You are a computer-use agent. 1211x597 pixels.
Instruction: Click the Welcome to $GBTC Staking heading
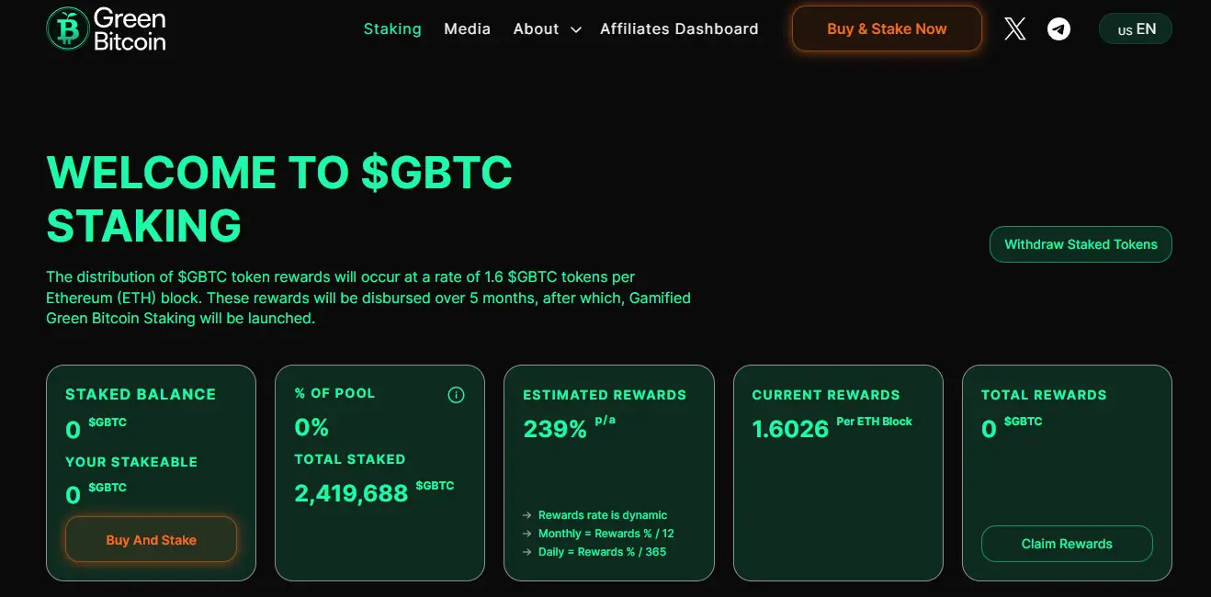279,199
